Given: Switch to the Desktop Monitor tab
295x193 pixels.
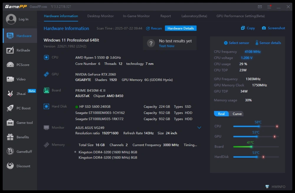Looking at the screenshot, I should (x=100, y=16).
